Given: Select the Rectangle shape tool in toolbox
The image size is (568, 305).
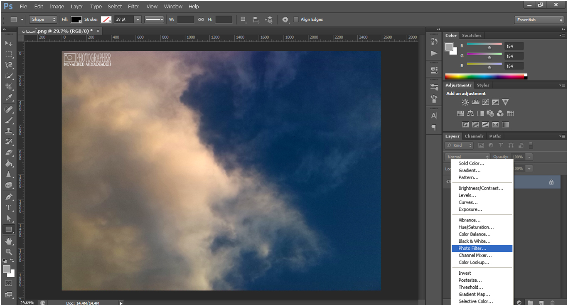Looking at the screenshot, I should [8, 229].
